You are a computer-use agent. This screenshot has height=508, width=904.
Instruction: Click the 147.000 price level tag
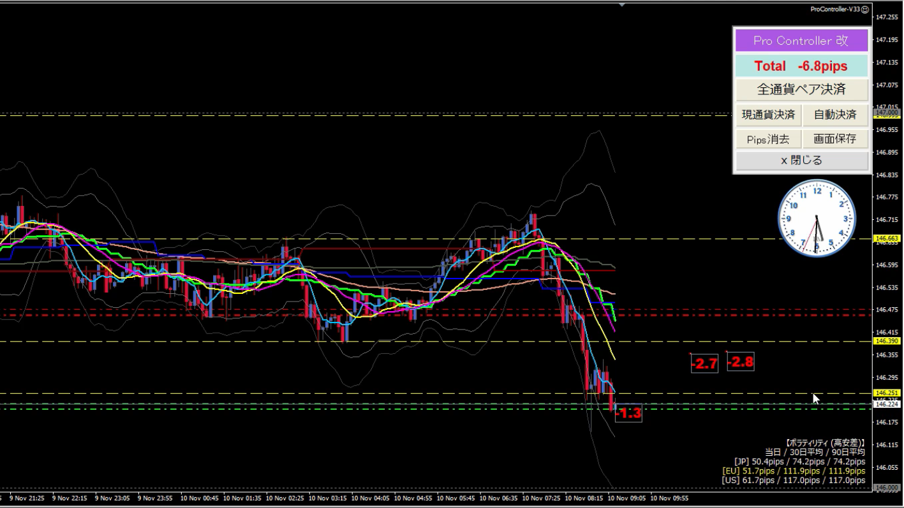pyautogui.click(x=887, y=112)
